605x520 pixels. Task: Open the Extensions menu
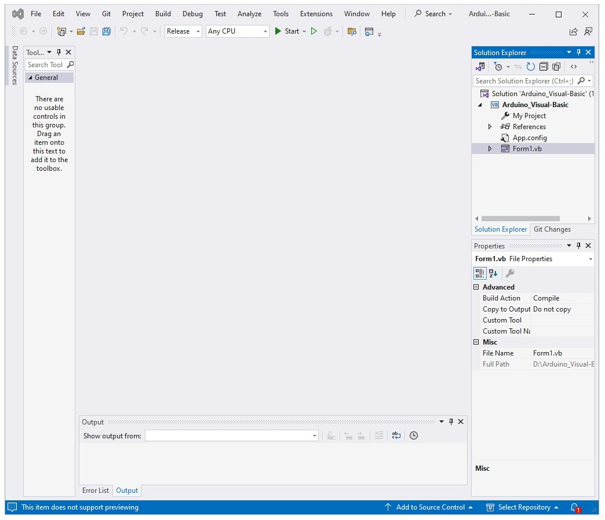[x=316, y=13]
